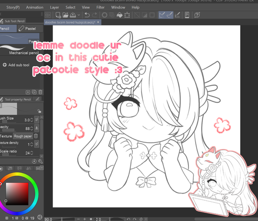258x221 pixels.
Task: Pick a shade in the color square
Action: 17,194
